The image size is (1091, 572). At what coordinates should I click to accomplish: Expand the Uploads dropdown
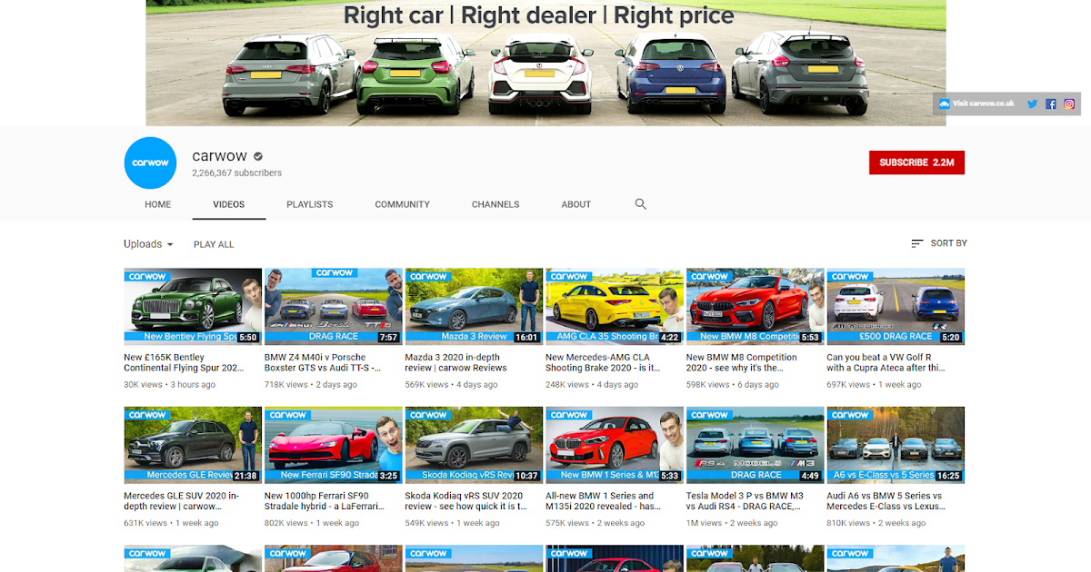click(148, 244)
